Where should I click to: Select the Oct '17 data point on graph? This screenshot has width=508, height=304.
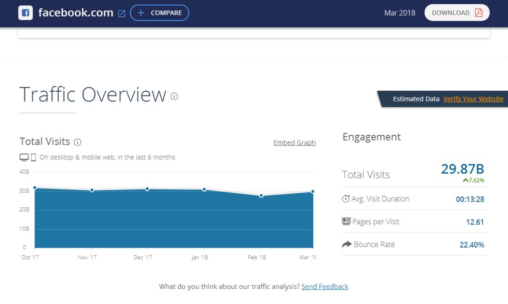tap(35, 188)
